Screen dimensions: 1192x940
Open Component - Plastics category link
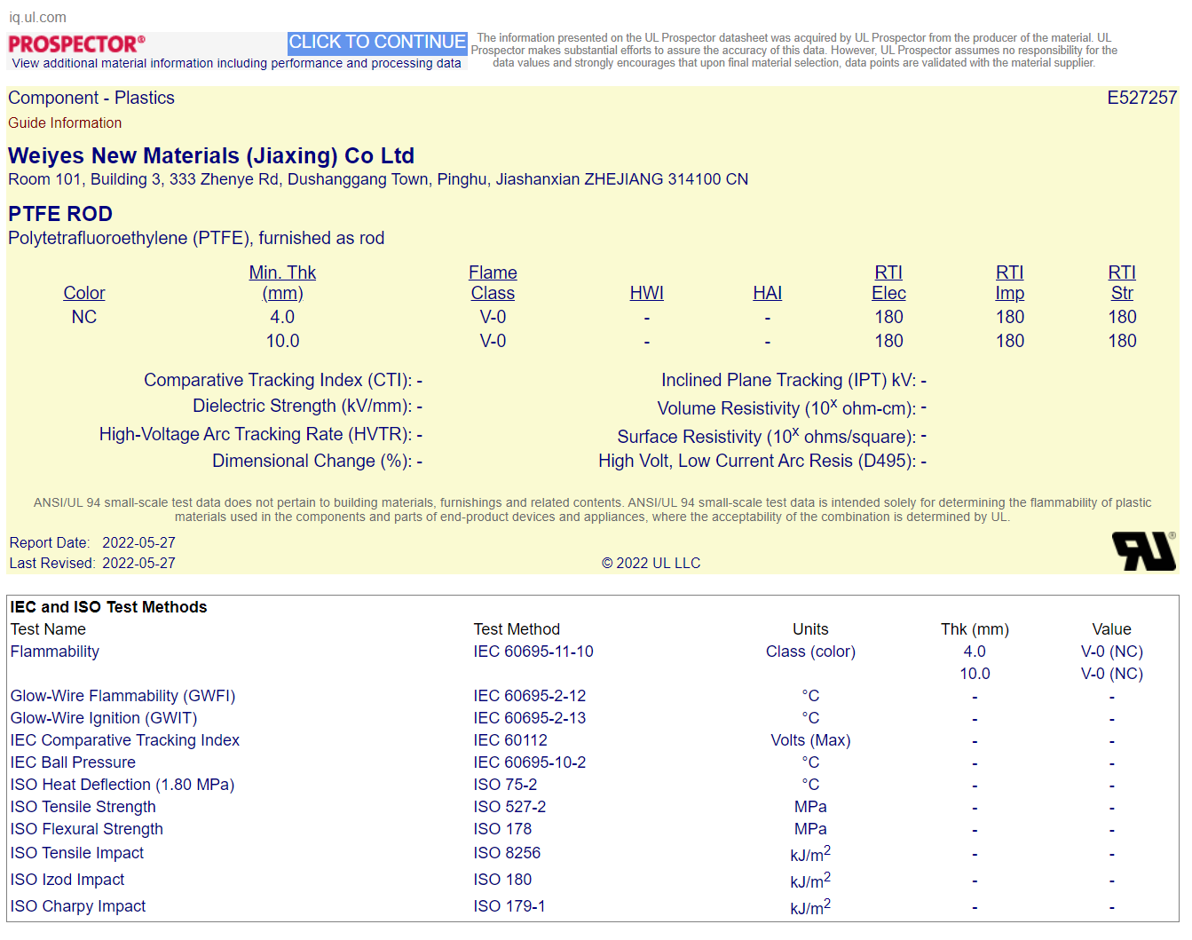pos(91,98)
